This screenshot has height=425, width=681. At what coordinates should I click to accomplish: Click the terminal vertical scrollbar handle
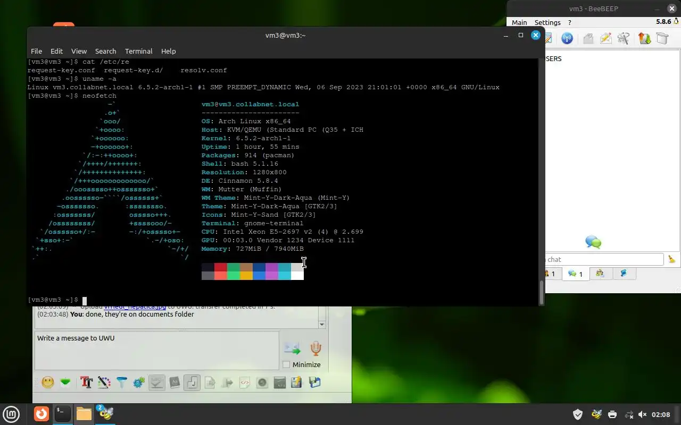pyautogui.click(x=542, y=292)
